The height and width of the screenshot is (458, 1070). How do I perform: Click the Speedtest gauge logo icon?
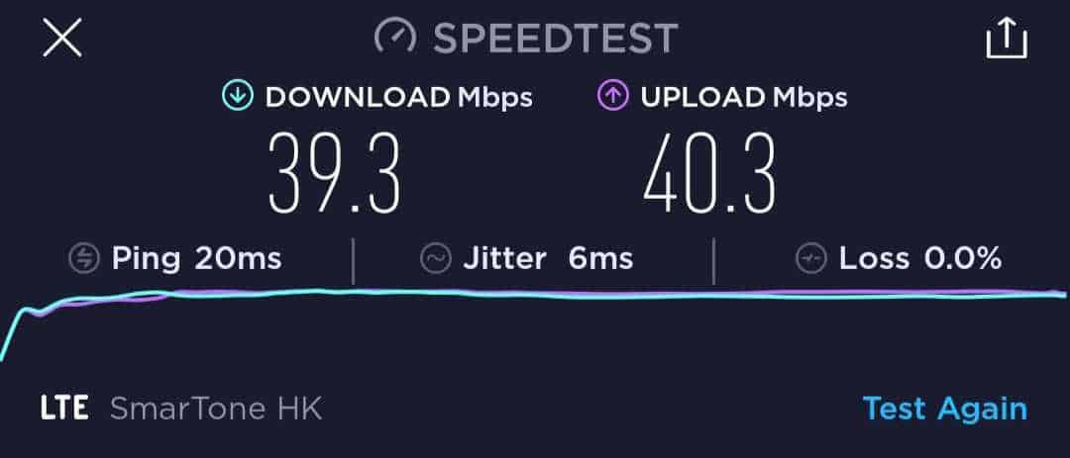pos(395,37)
